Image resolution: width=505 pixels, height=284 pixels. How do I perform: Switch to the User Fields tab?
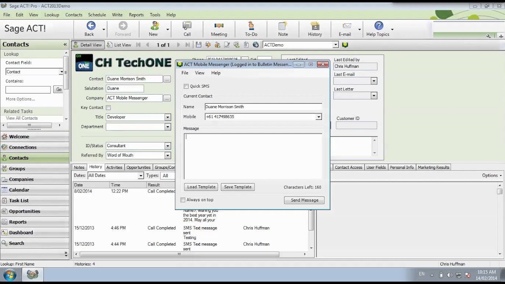coord(376,167)
